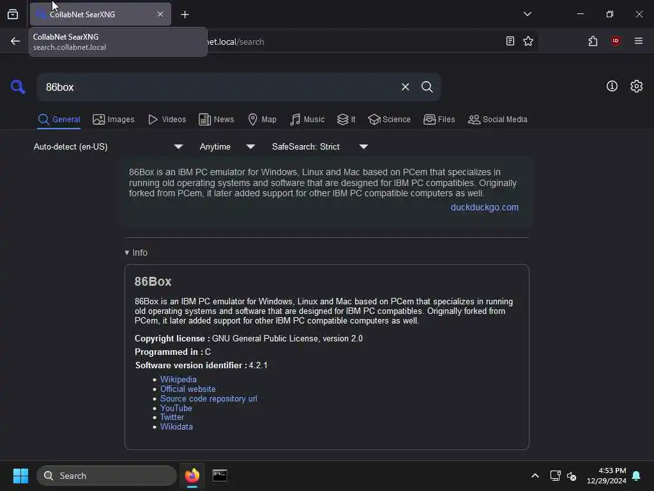Click the 86Box infobox heading
This screenshot has height=491, width=654.
[153, 281]
